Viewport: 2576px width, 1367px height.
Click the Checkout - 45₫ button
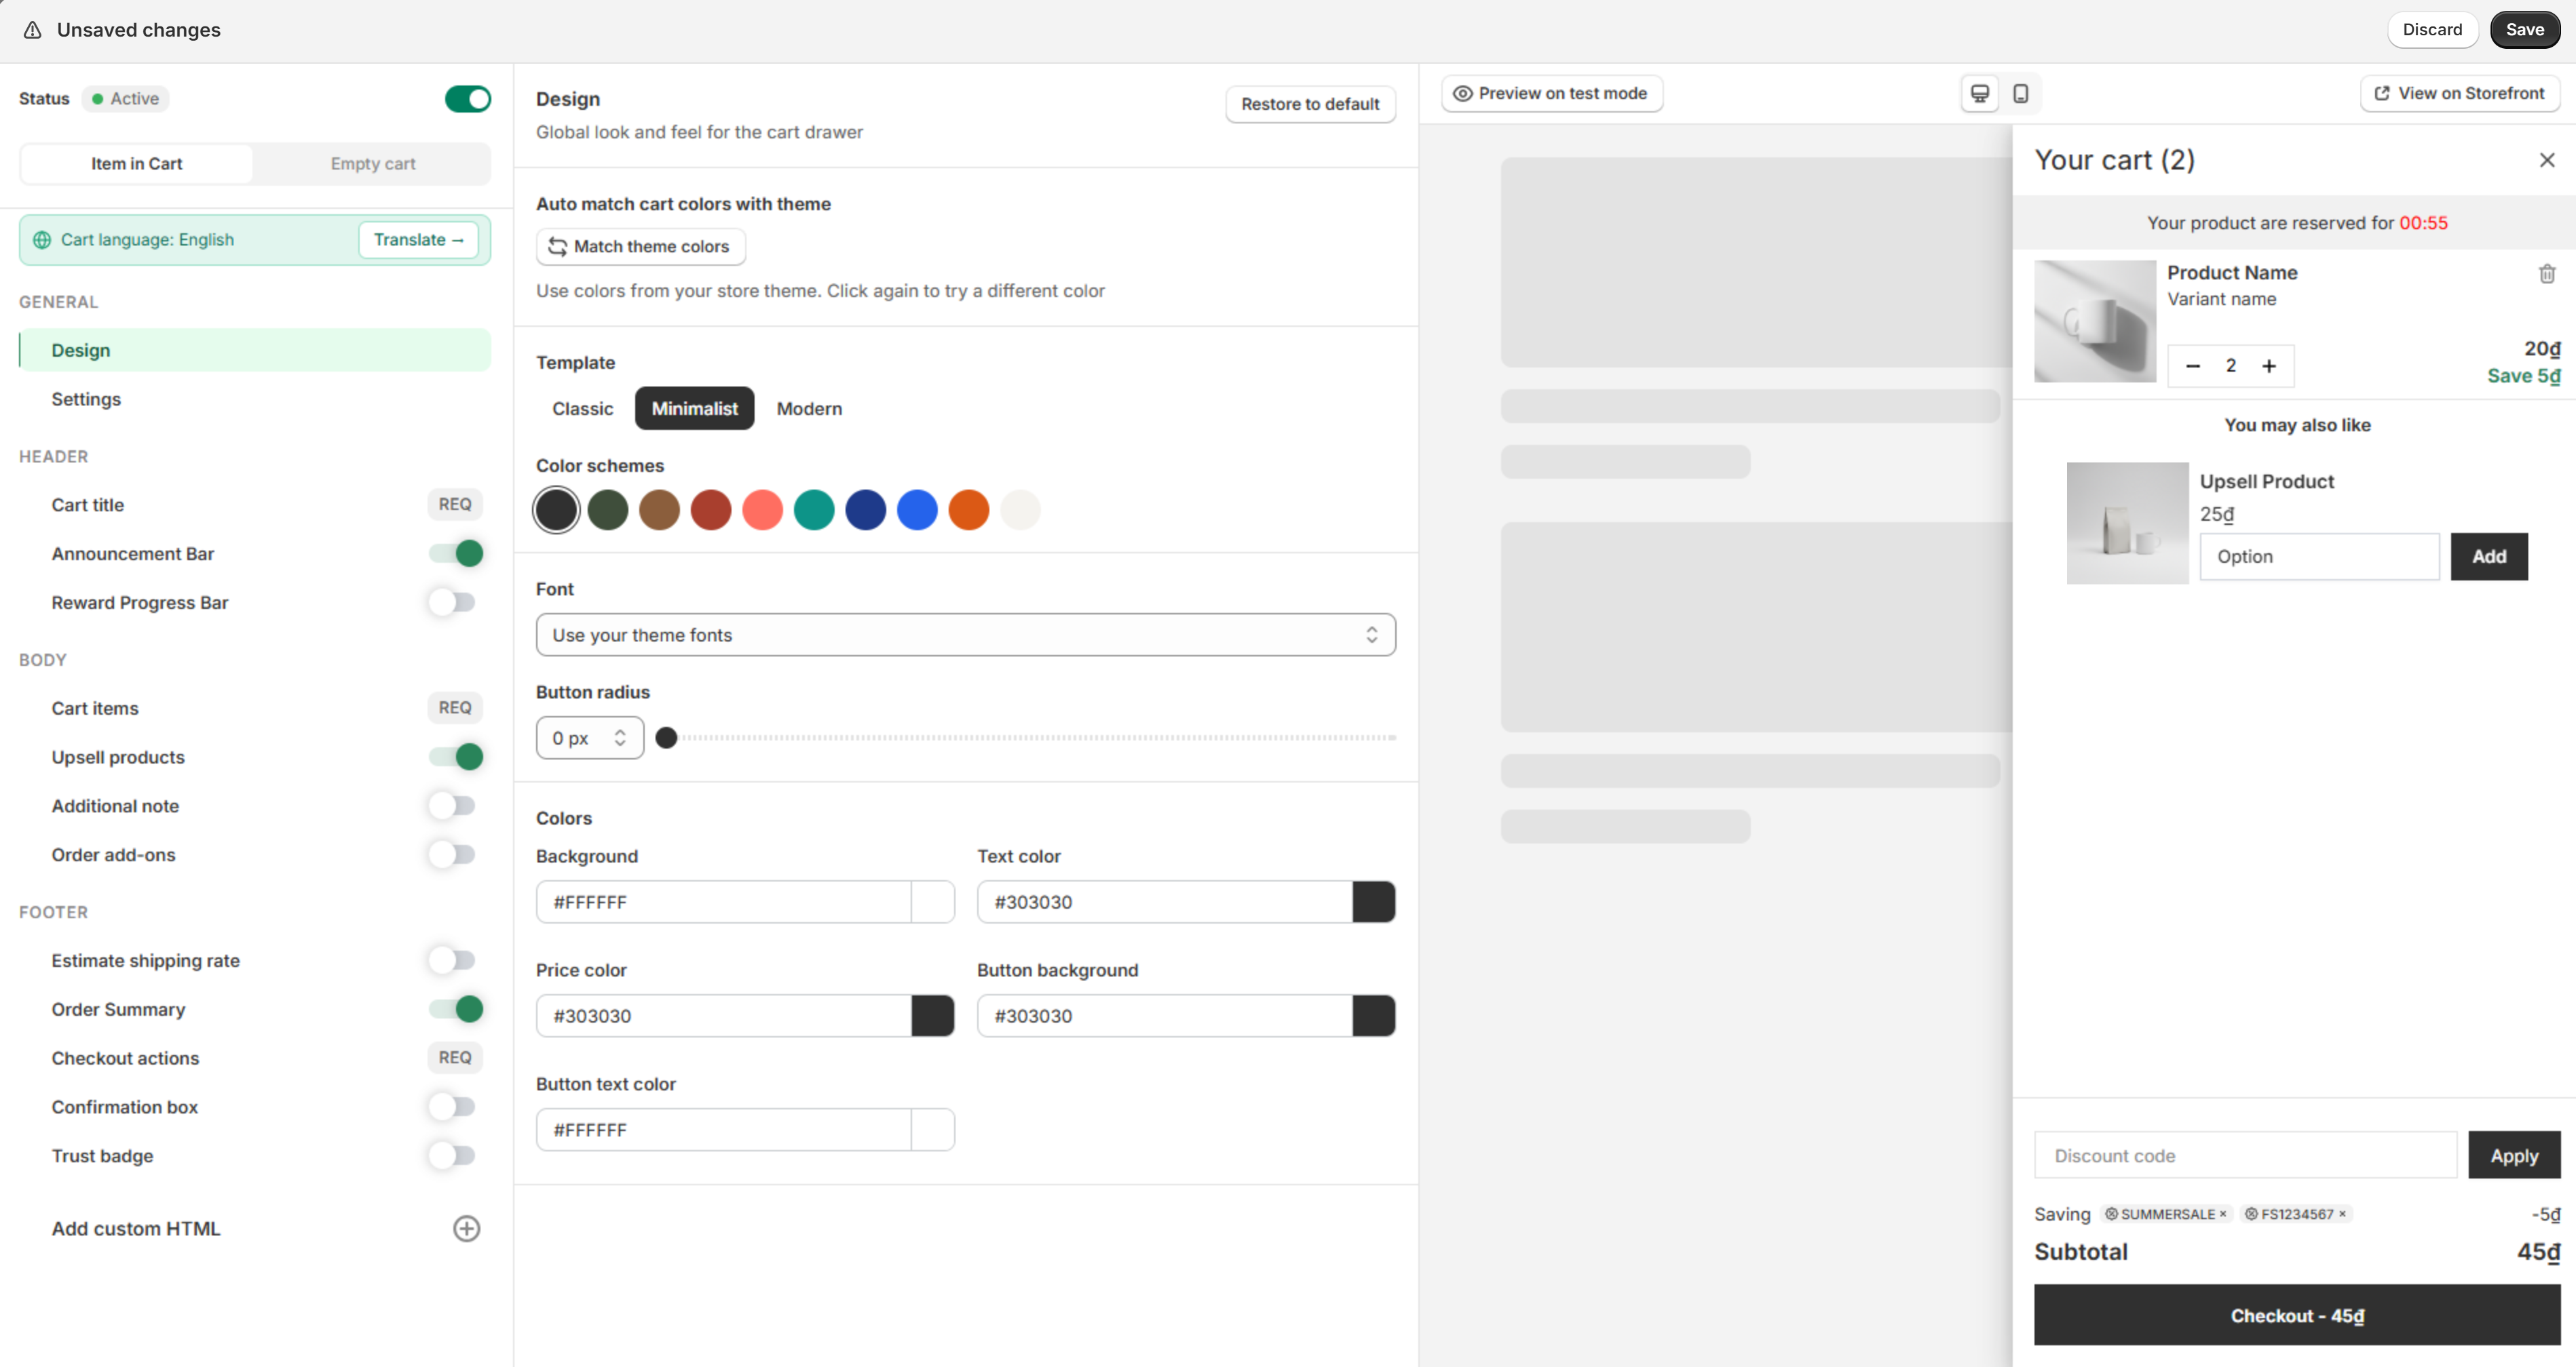[x=2297, y=1316]
